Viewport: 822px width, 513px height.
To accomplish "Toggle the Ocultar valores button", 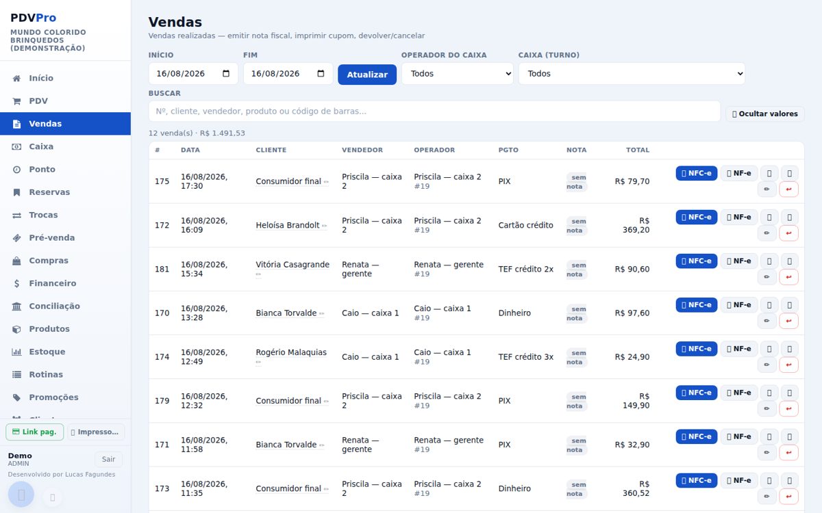I will point(764,114).
